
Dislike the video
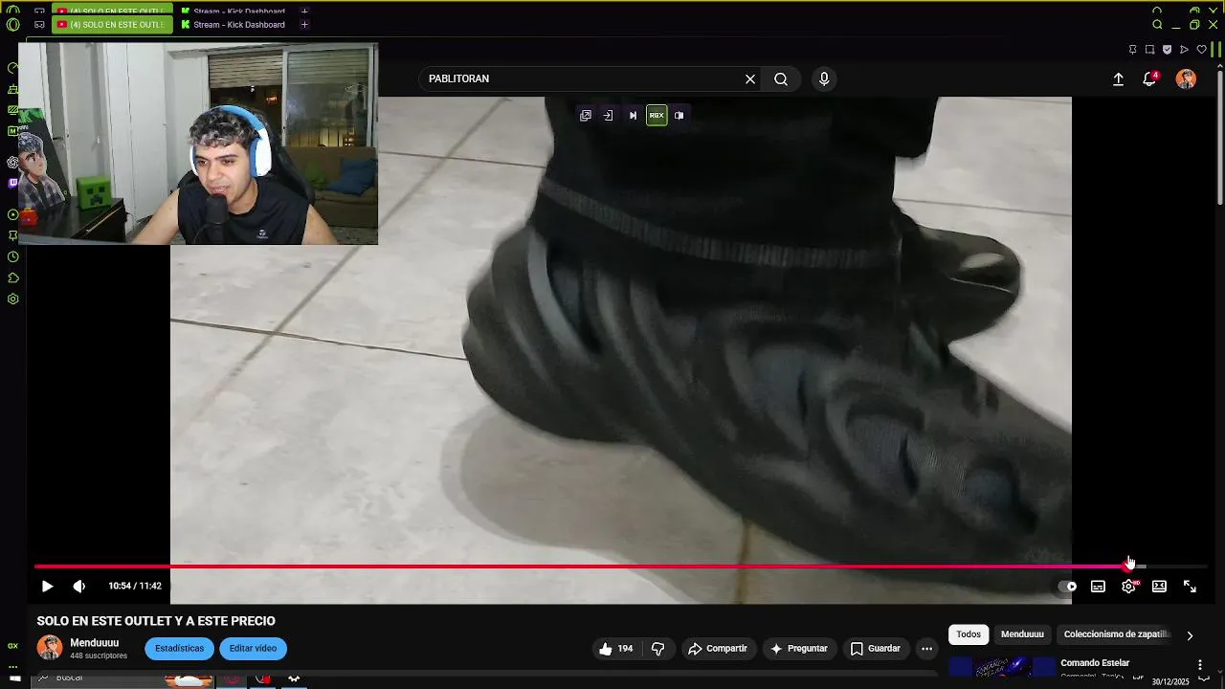(658, 649)
